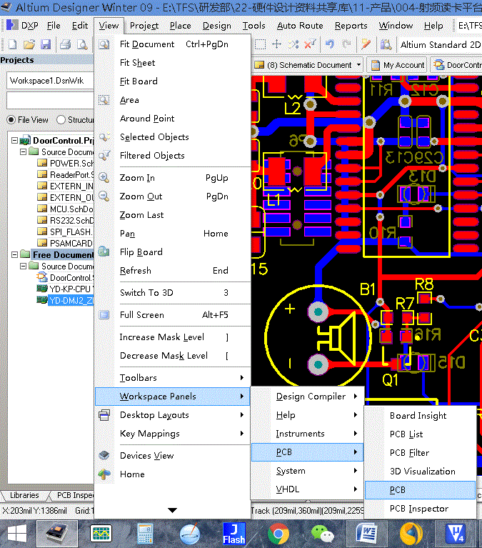
Task: Click the Fit Document menu icon
Action: [104, 44]
